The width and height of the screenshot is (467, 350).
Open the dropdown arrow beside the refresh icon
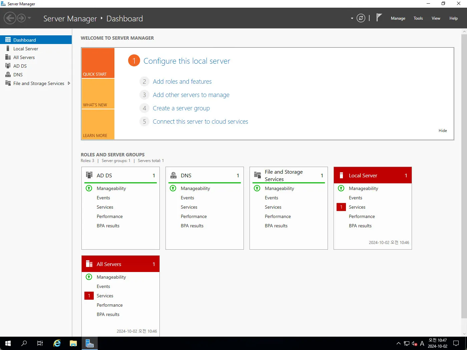tap(352, 18)
